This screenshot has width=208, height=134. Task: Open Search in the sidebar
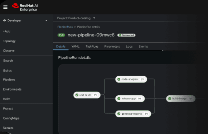[8, 61]
